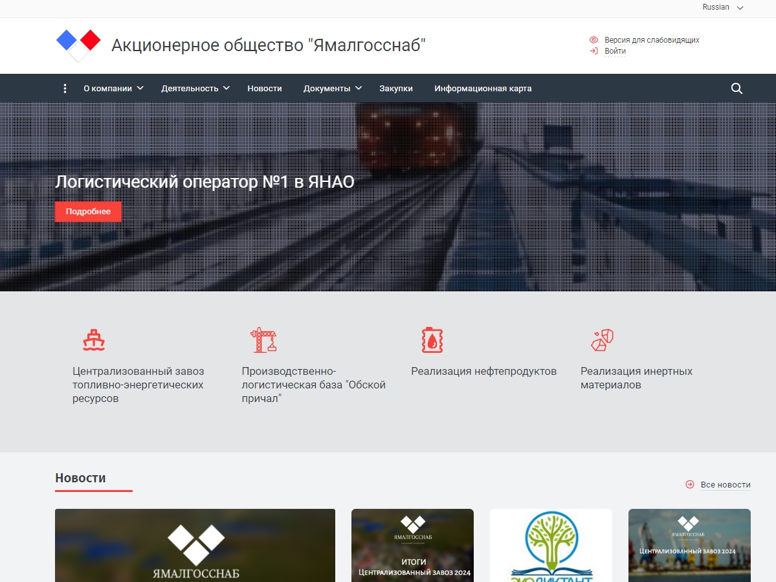
Task: Click the Yamalgossnab diamond logo
Action: pos(78,45)
